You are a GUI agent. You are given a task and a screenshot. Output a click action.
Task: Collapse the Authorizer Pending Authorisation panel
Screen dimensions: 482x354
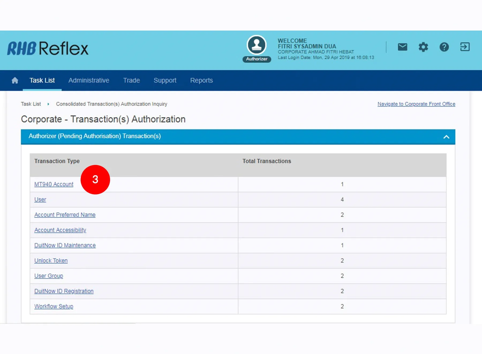click(446, 137)
